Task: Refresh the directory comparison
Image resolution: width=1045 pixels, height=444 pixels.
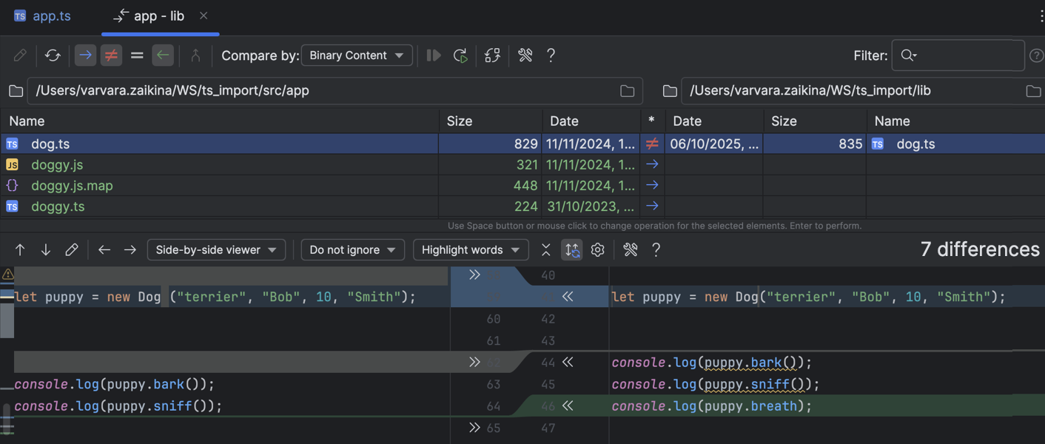Action: (51, 55)
